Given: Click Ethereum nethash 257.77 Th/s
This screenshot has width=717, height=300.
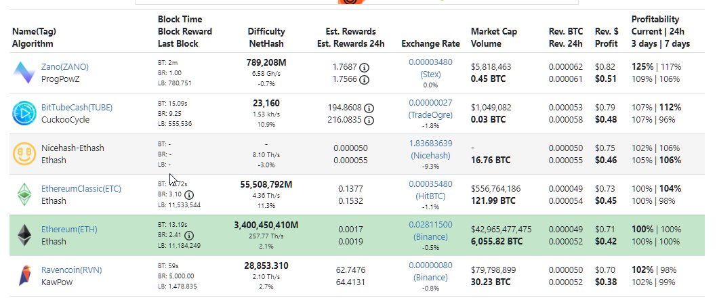Looking at the screenshot, I should tap(266, 236).
